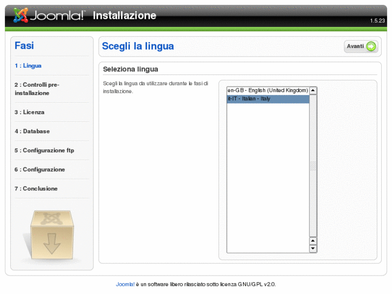Viewport: 392px width, 294px height.
Task: Click the scroll down arrow in list
Action: tap(313, 249)
